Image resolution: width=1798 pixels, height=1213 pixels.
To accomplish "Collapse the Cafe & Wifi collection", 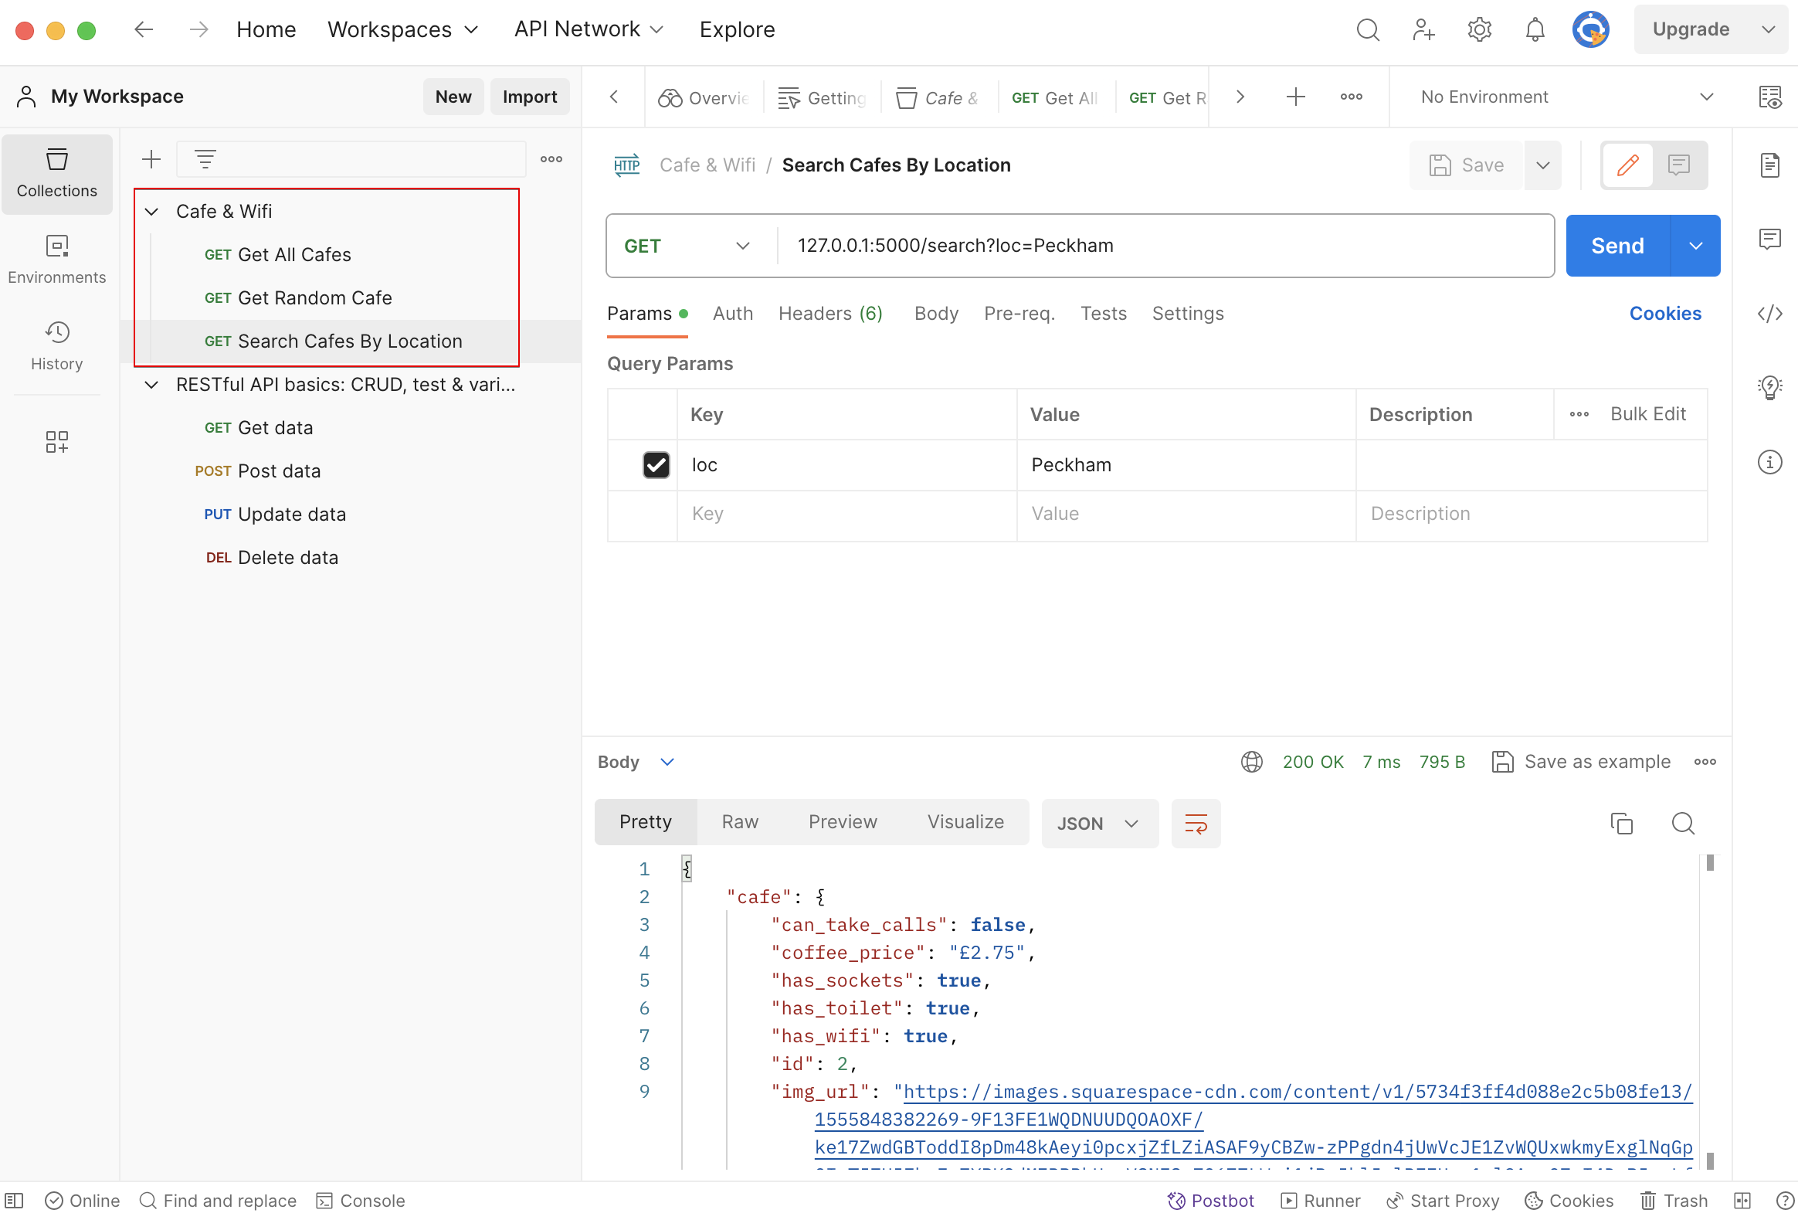I will (x=151, y=211).
